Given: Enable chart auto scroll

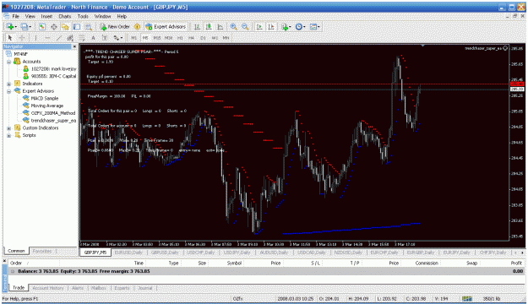Looking at the screenshot, I should tap(259, 26).
